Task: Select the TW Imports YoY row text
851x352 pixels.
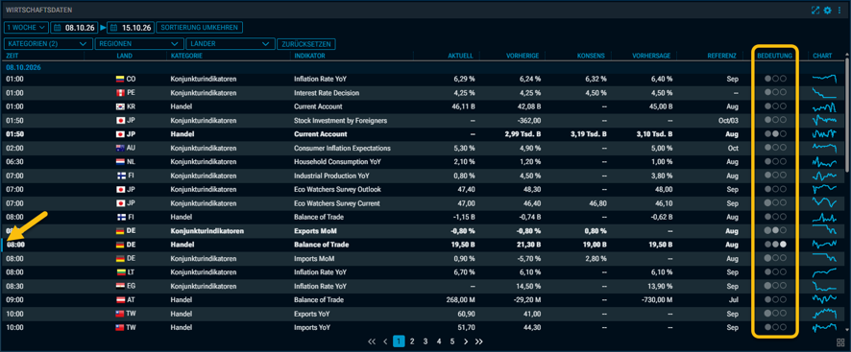Action: 312,328
